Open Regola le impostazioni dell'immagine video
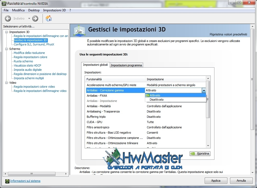Viewport: 257px width, 188px height. [x=40, y=91]
